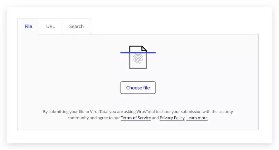The height and width of the screenshot is (150, 279).
Task: Click the empty space below the Choose file button
Action: point(138,101)
